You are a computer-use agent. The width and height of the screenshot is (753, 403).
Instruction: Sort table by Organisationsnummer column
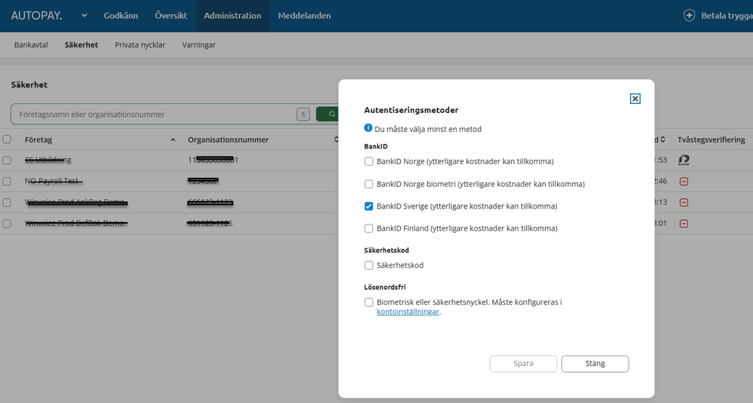(x=336, y=139)
